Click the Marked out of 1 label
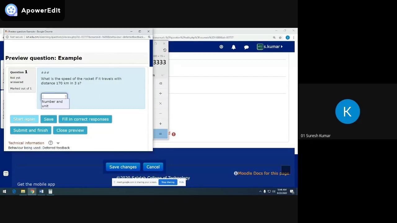 [x=21, y=89]
